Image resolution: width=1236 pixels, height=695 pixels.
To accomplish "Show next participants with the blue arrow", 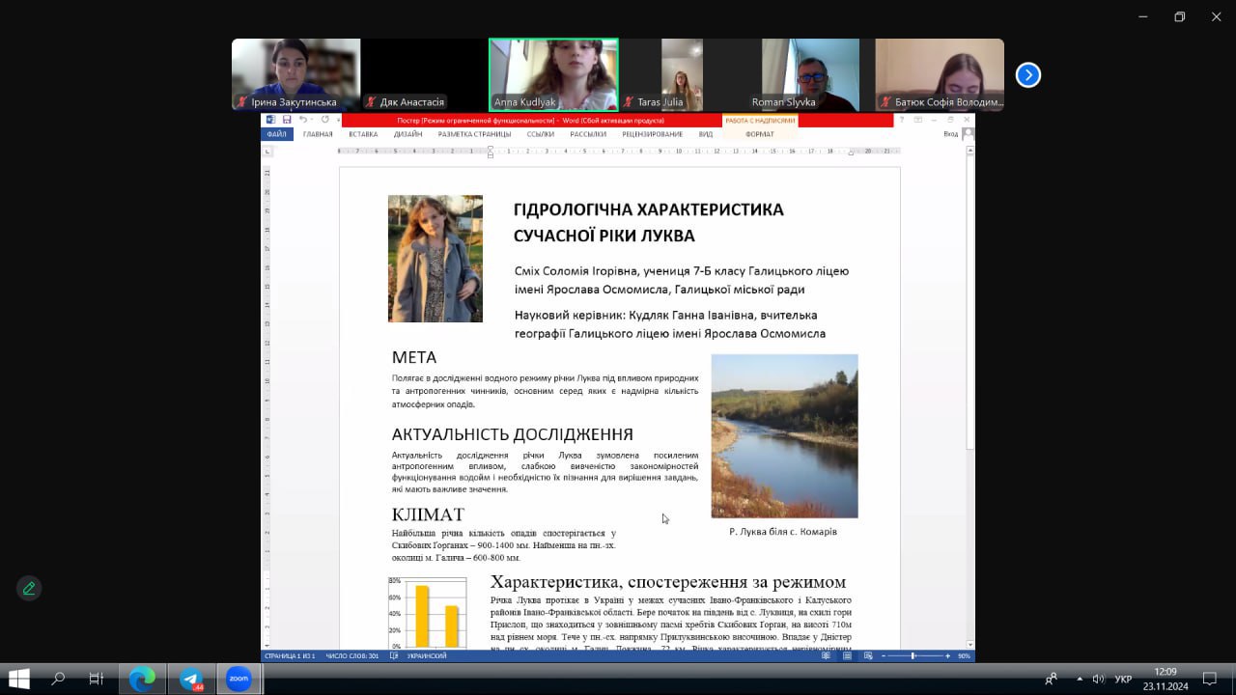I will coord(1028,75).
